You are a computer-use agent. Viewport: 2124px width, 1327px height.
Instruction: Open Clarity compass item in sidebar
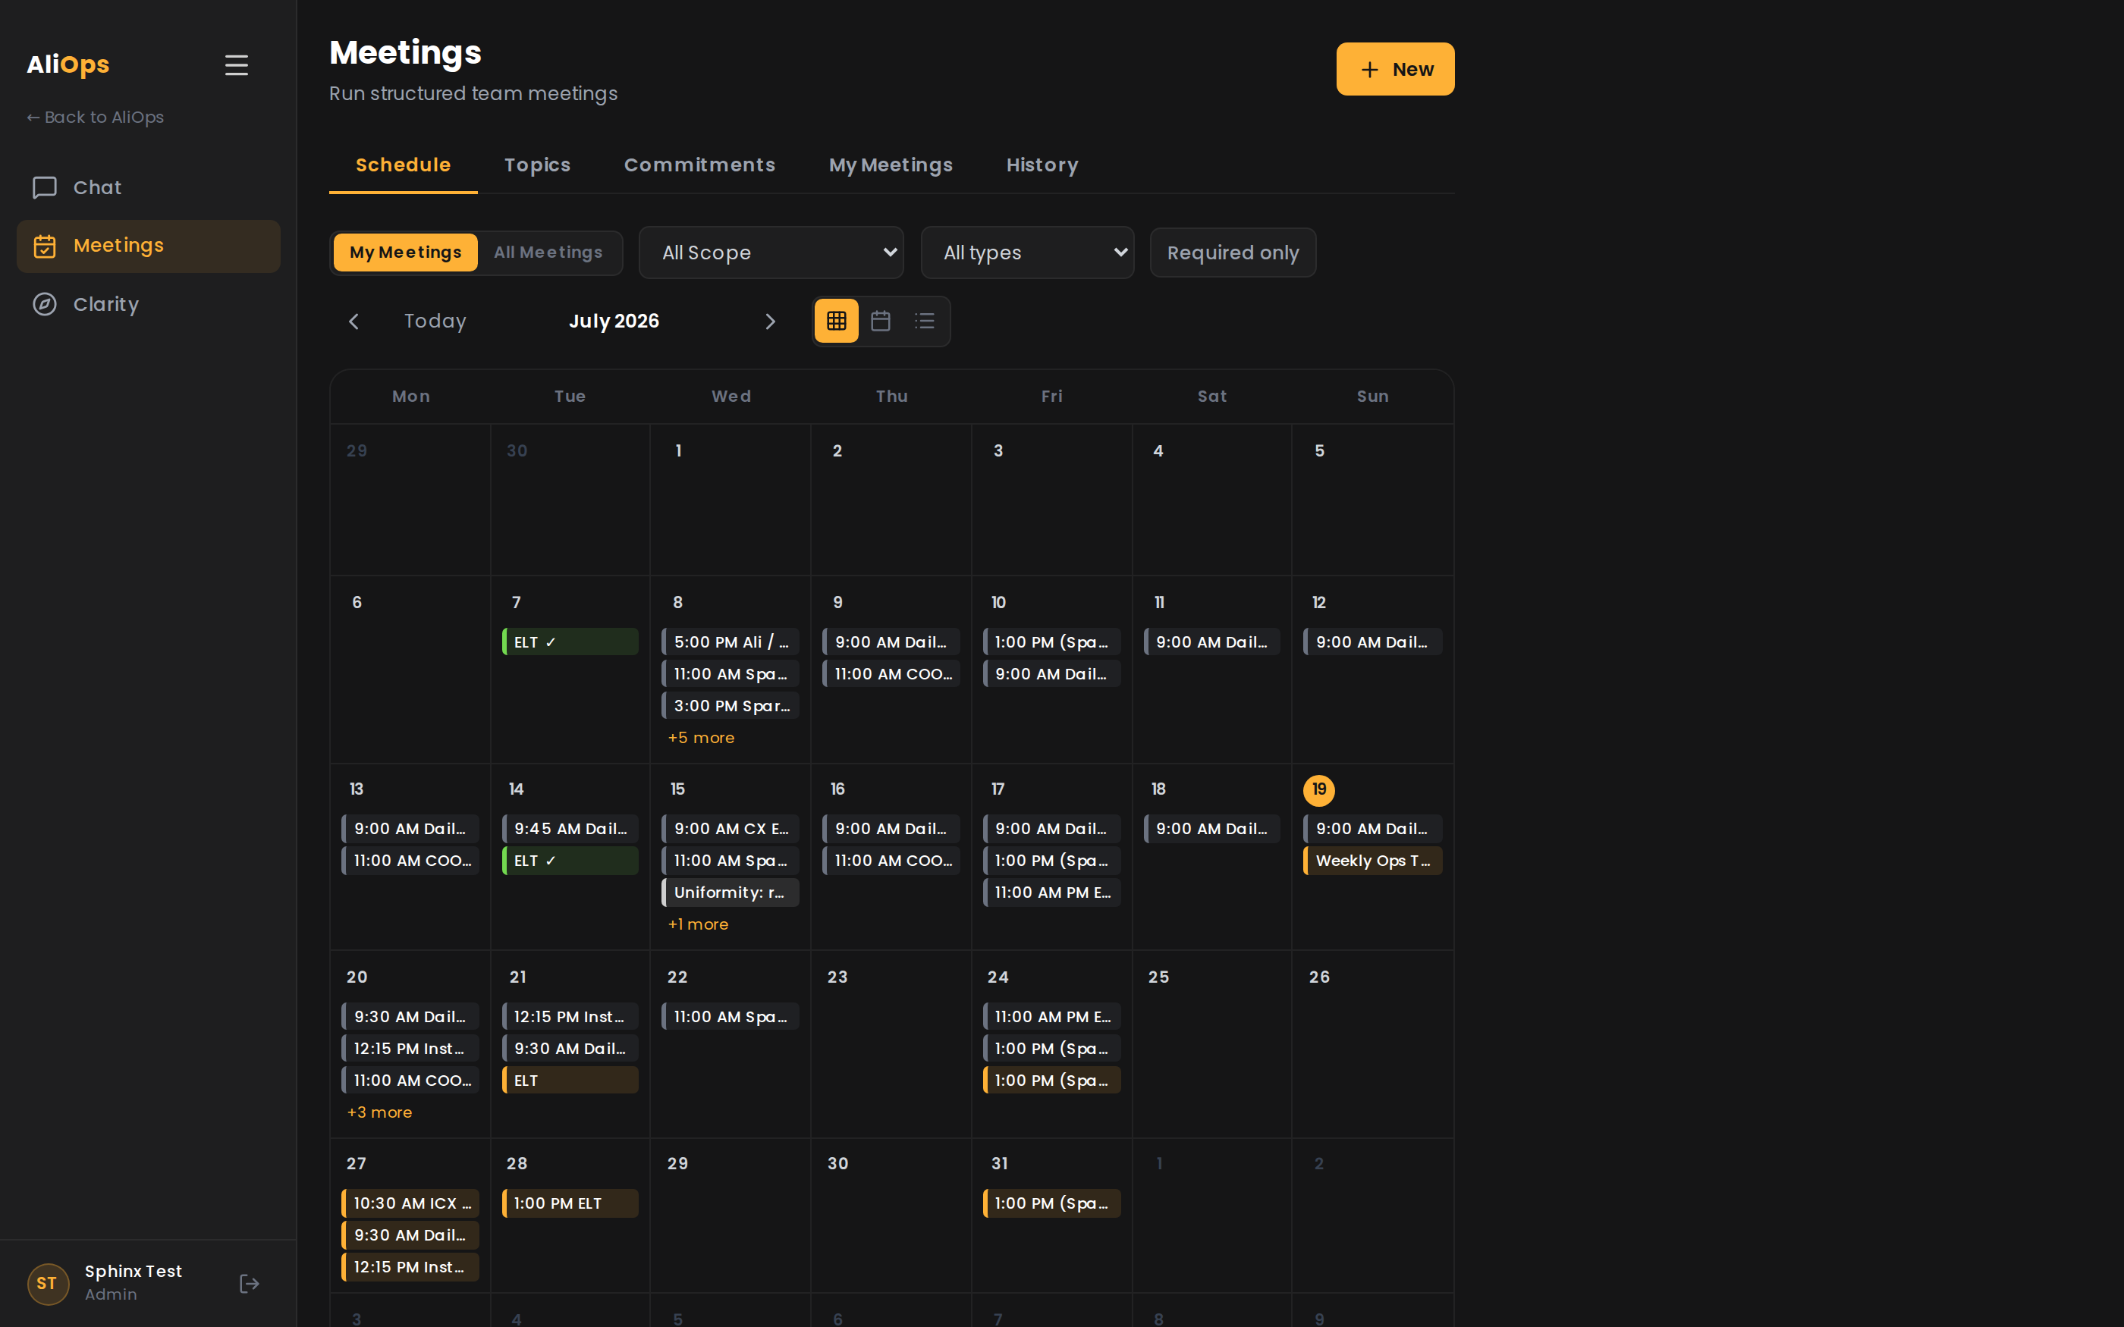149,305
